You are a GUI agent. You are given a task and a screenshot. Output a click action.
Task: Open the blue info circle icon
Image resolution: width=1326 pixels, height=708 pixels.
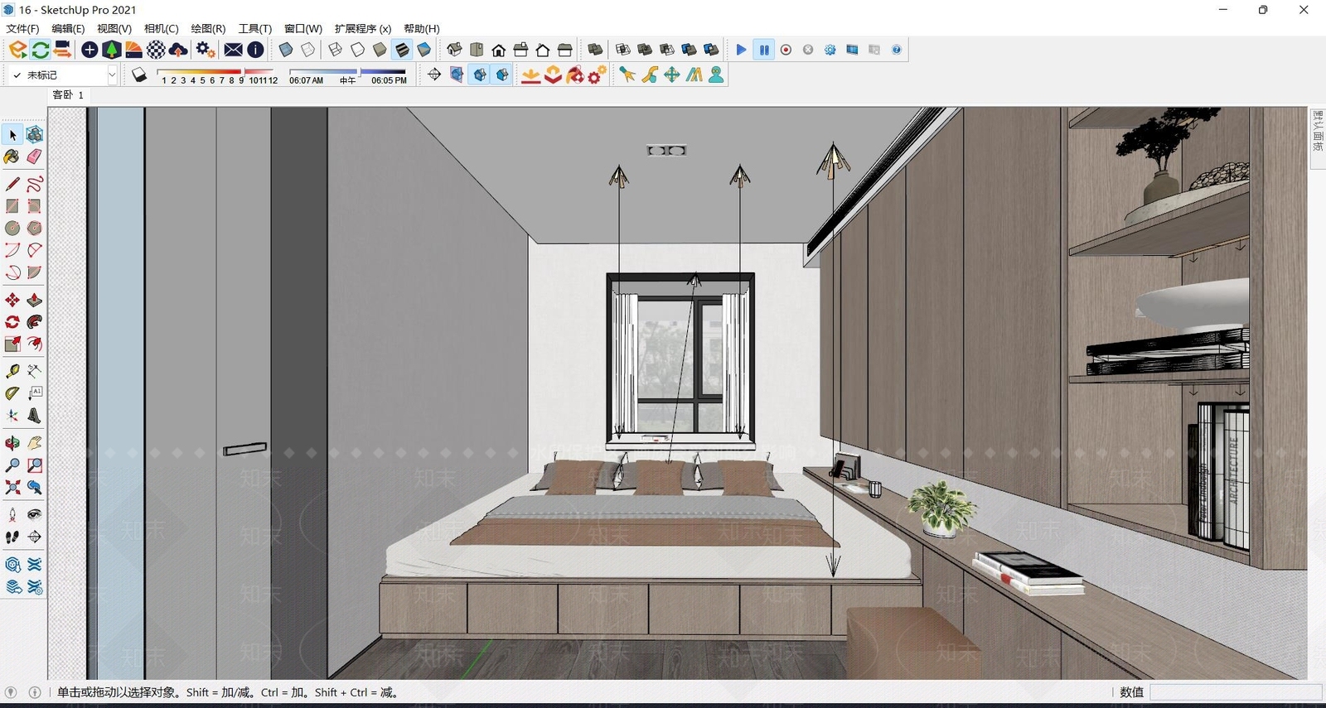[x=256, y=50]
